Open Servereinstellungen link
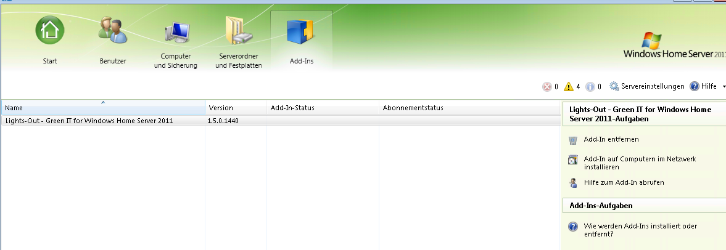726x250 pixels. coord(653,86)
